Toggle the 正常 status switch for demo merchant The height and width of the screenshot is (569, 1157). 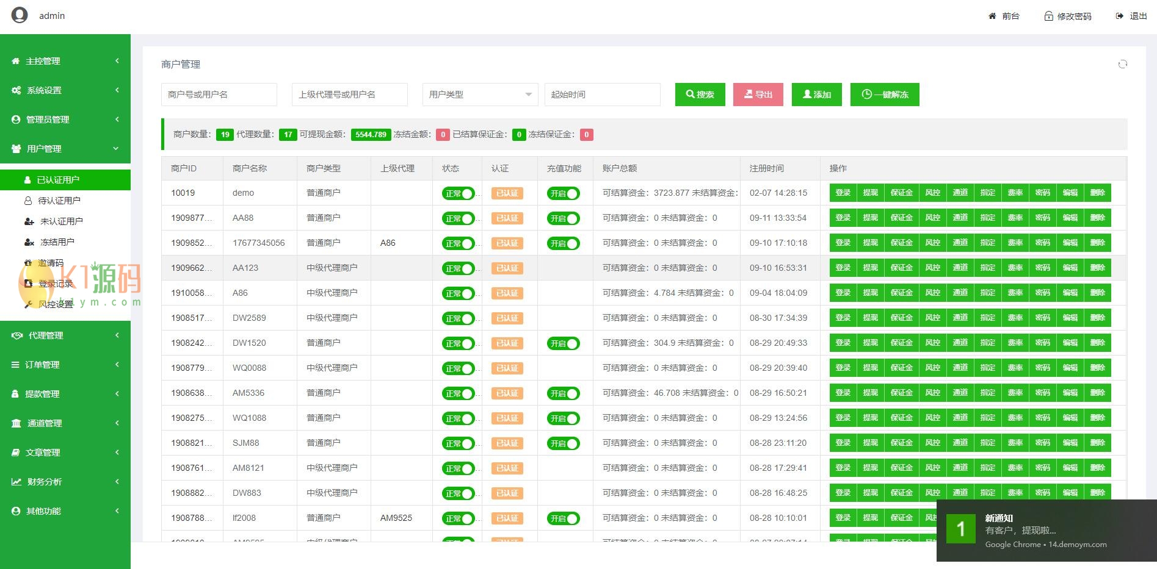tap(458, 193)
